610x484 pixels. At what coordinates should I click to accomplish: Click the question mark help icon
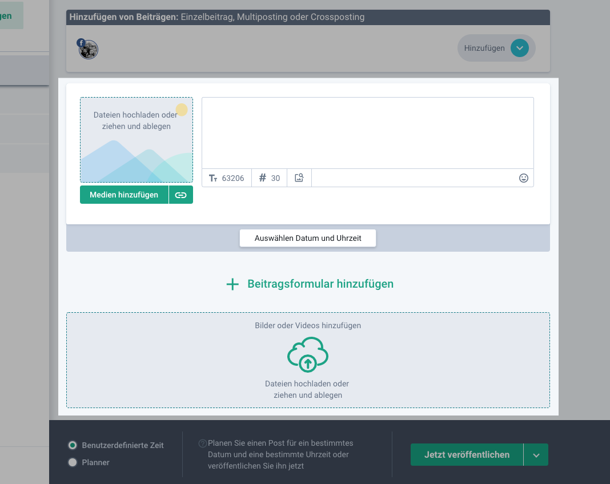pyautogui.click(x=202, y=443)
